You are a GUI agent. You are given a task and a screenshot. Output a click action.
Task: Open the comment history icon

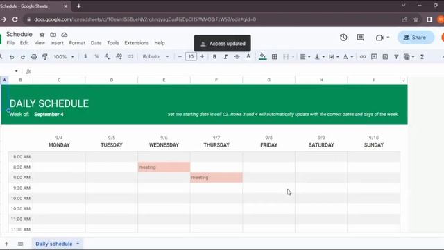(361, 37)
